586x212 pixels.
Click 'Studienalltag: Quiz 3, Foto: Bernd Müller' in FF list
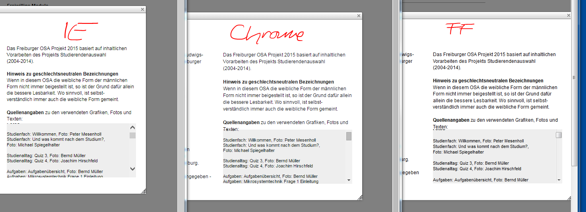click(471, 163)
